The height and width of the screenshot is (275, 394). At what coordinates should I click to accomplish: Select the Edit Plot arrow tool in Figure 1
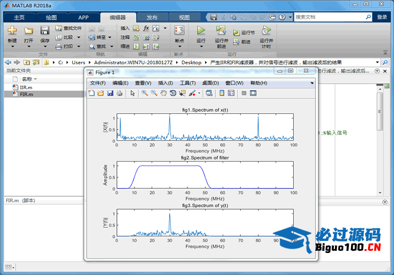click(133, 94)
